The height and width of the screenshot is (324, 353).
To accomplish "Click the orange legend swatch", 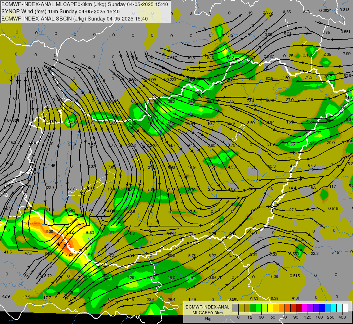I will 282,308.
